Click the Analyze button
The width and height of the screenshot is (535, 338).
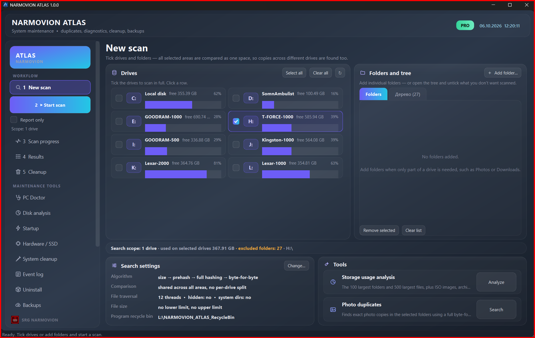[496, 282]
